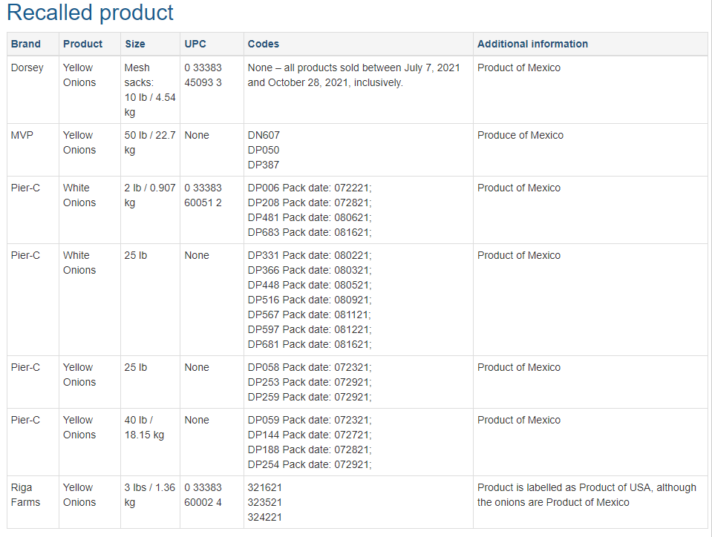This screenshot has width=712, height=537.
Task: Click the code DN607
Action: [264, 135]
